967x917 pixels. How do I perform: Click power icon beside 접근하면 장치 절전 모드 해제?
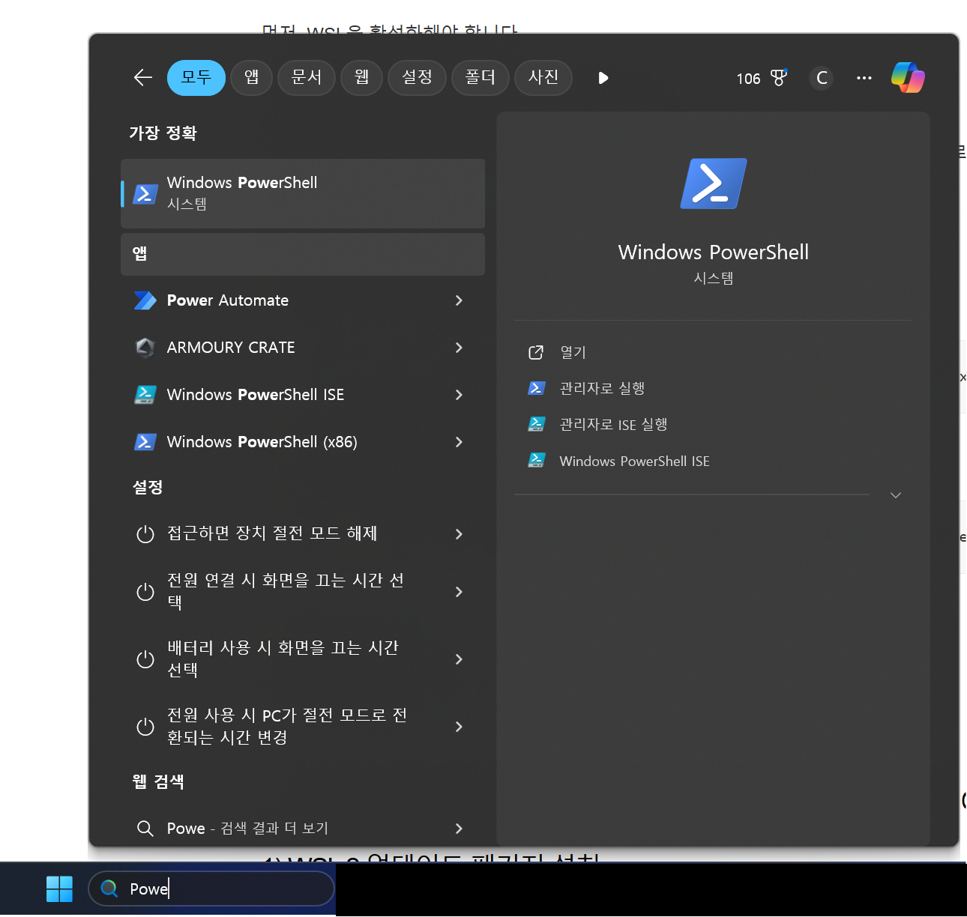tap(145, 534)
